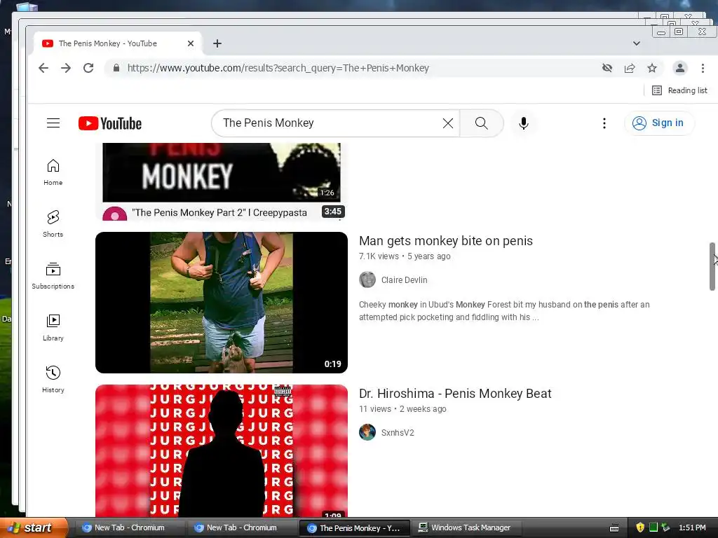Go forward with the browser forward arrow

tap(66, 68)
